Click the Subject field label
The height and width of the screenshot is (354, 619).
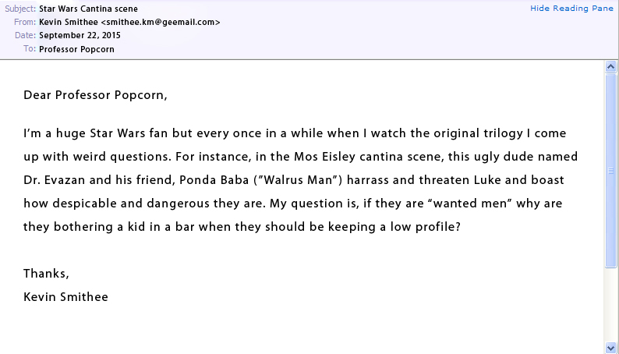tap(20, 9)
